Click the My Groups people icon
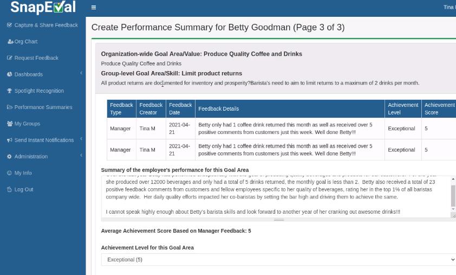The height and width of the screenshot is (275, 456). pos(10,124)
